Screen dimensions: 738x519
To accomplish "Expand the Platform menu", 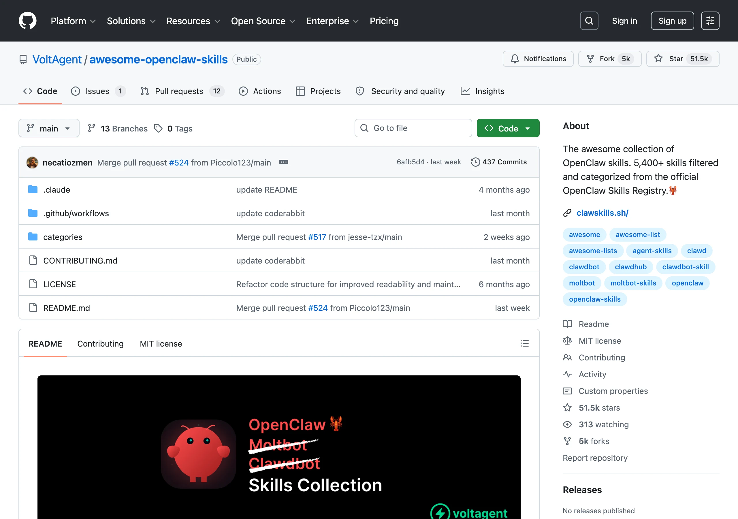I will pos(73,21).
